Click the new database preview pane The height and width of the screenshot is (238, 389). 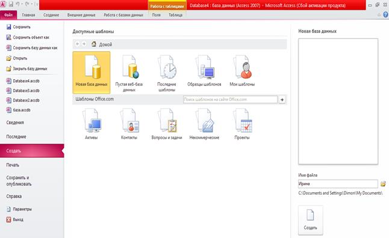338,102
